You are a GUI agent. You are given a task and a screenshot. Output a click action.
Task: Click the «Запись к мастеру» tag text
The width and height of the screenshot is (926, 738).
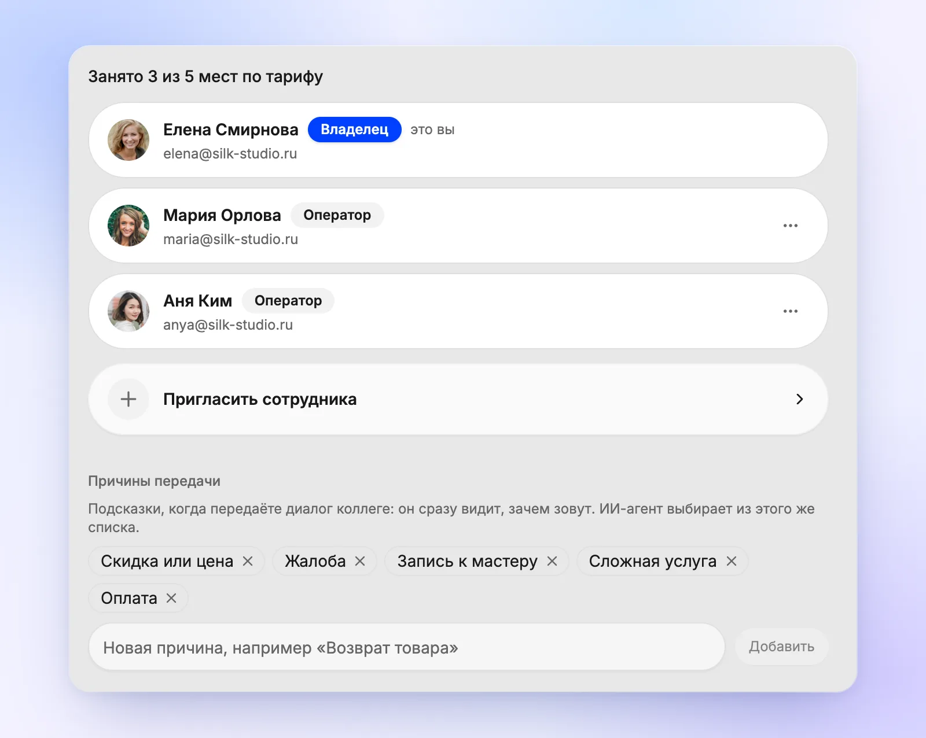click(467, 561)
